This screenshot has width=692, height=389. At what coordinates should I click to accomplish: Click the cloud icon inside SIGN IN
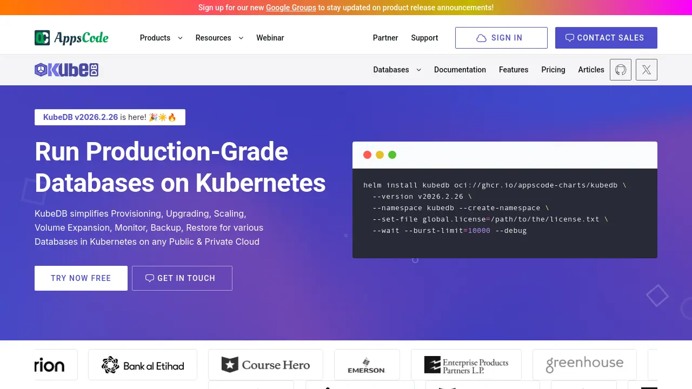click(x=481, y=38)
